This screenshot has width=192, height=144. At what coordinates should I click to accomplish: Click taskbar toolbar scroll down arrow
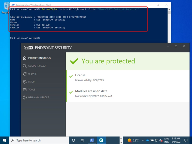pos(121,142)
